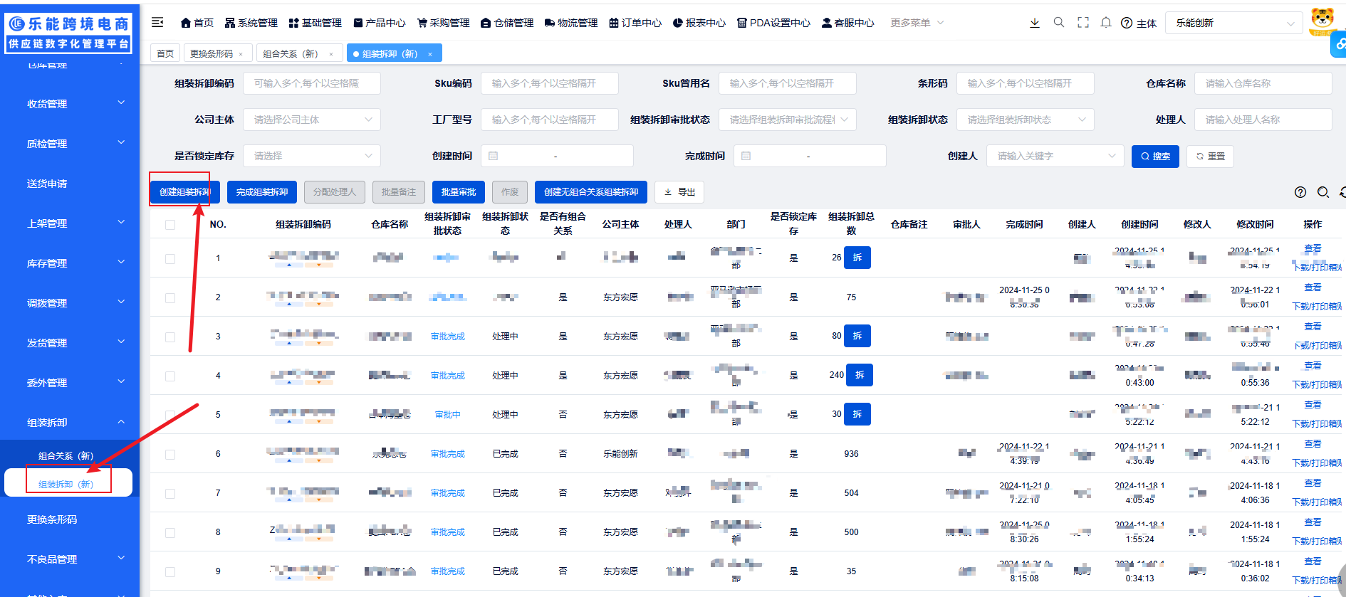Select the checkbox for row 2
Viewport: 1346px width, 597px height.
click(x=170, y=298)
